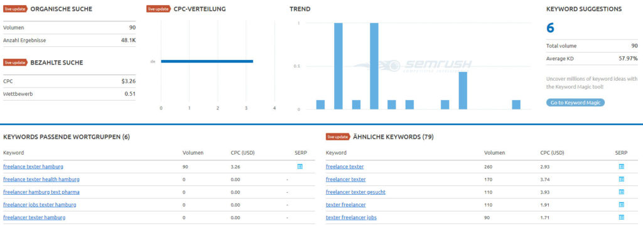Image resolution: width=643 pixels, height=226 pixels.
Task: Open SERP icon in texter freelancer row
Action: click(x=621, y=204)
